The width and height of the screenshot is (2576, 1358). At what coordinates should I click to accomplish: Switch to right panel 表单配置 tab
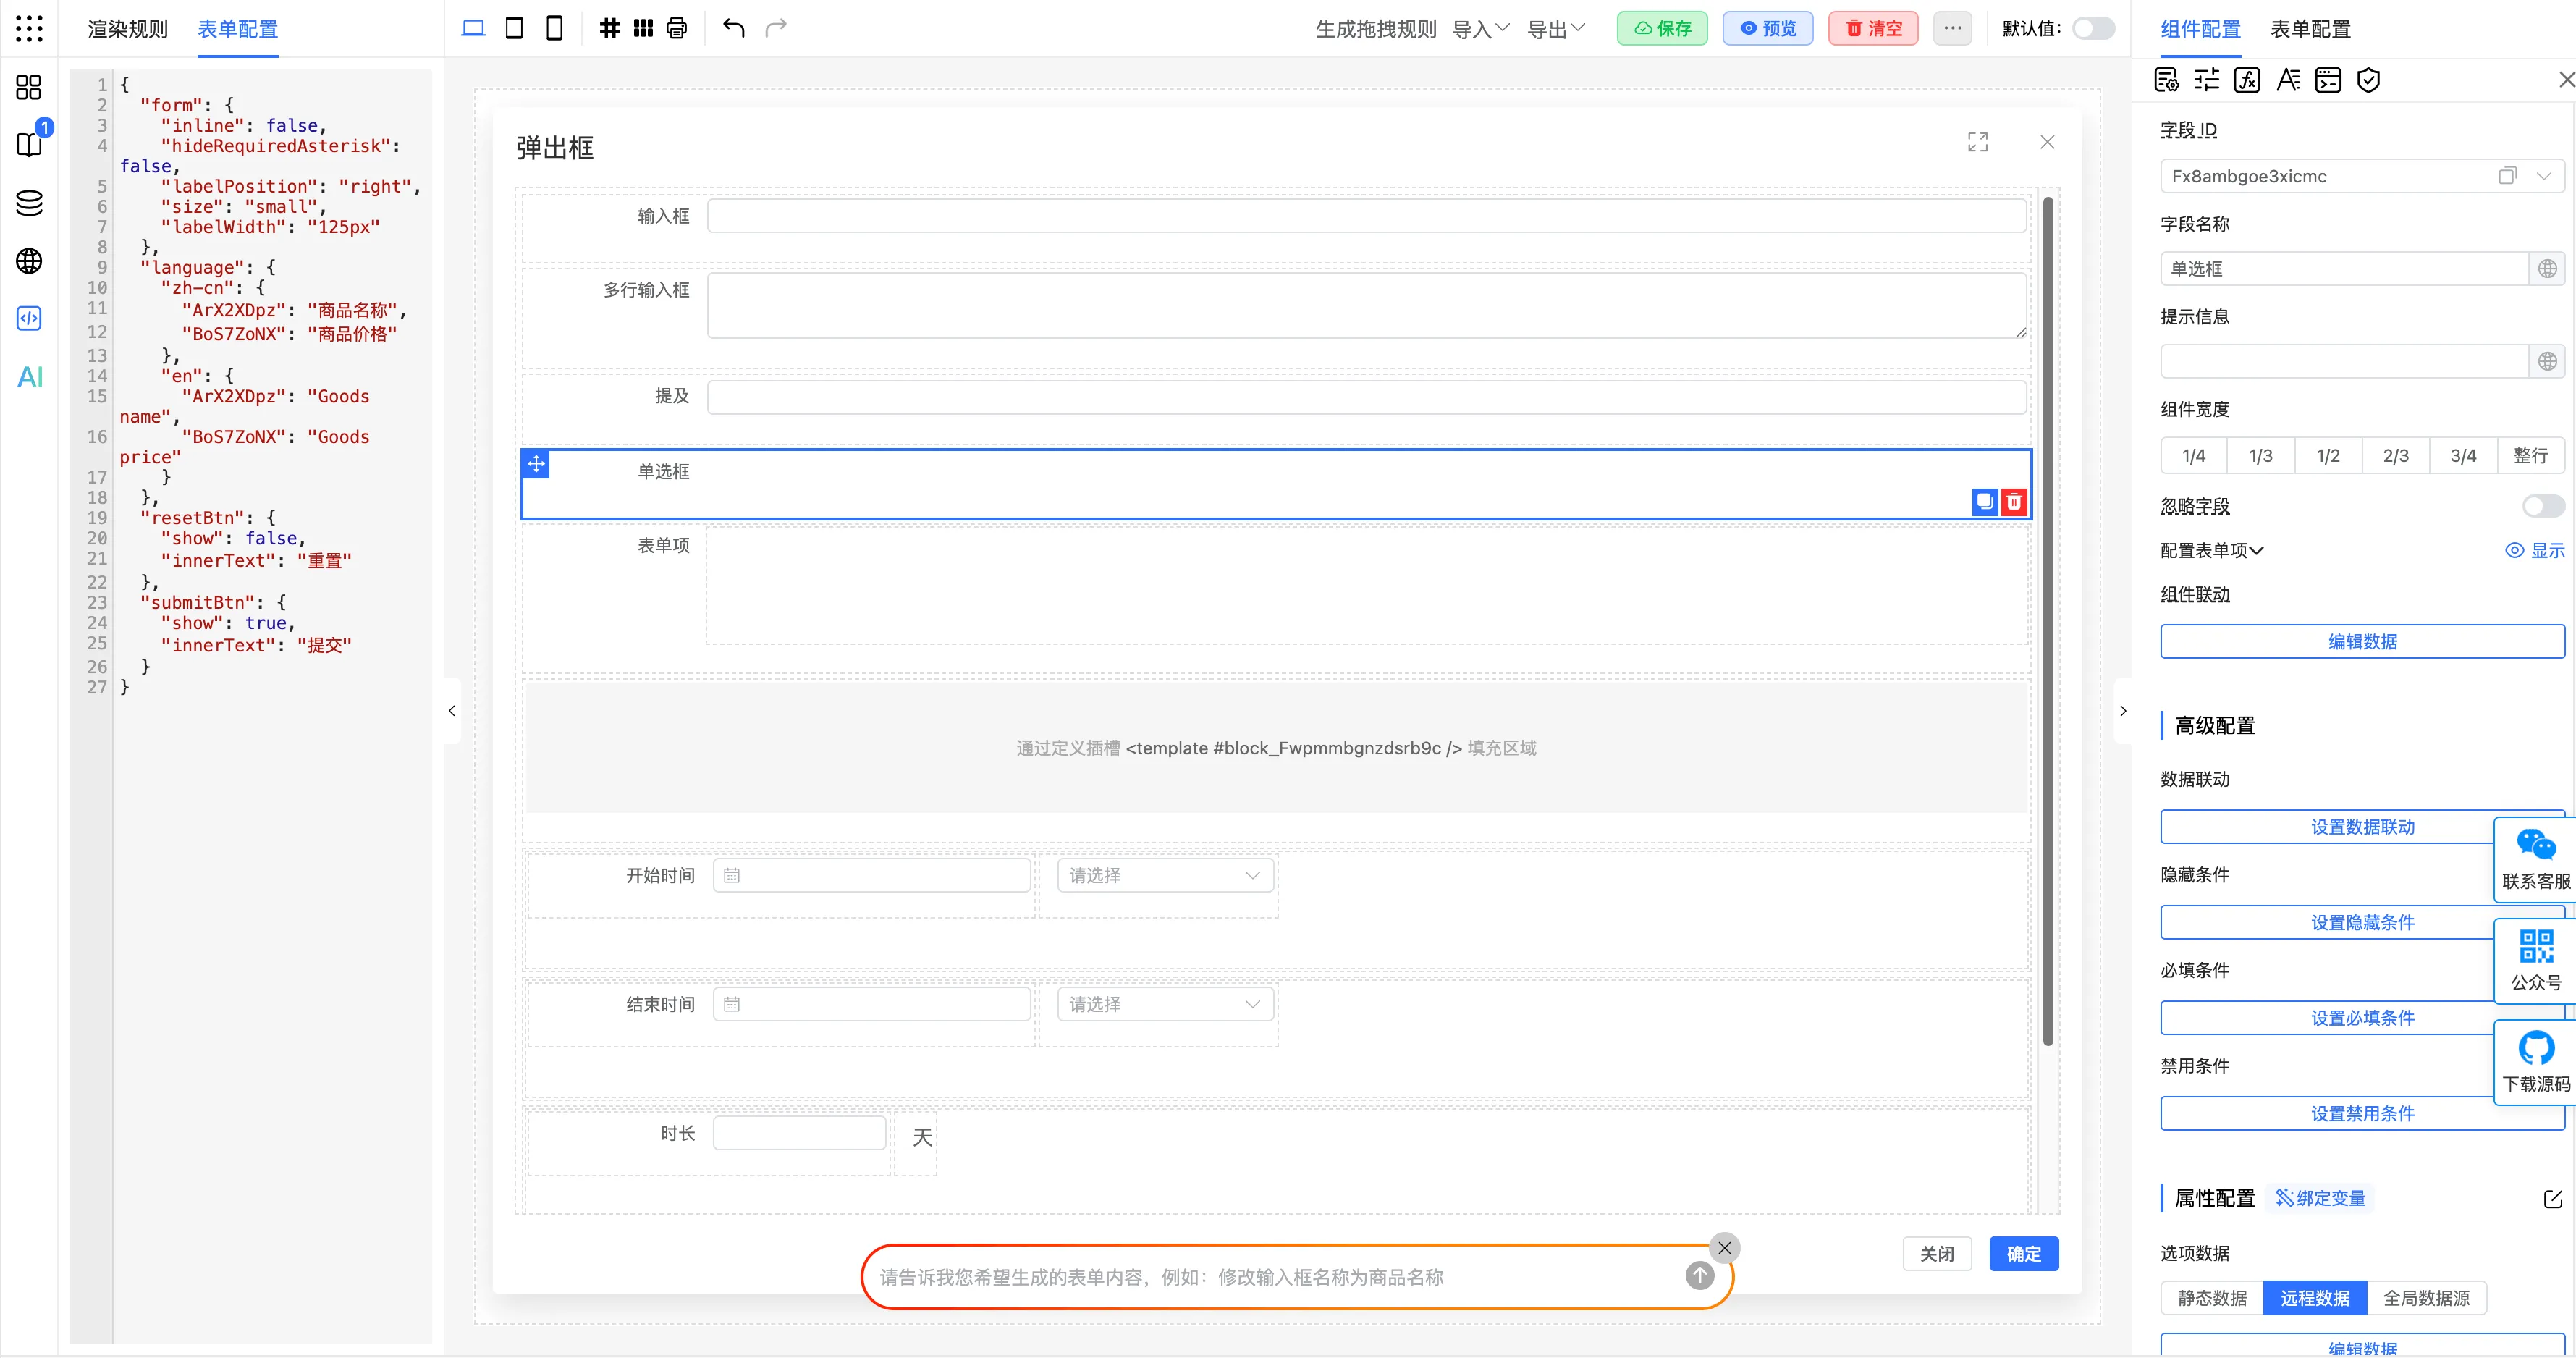[2310, 29]
